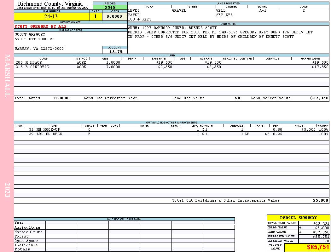Click Forest row label

point(21,236)
